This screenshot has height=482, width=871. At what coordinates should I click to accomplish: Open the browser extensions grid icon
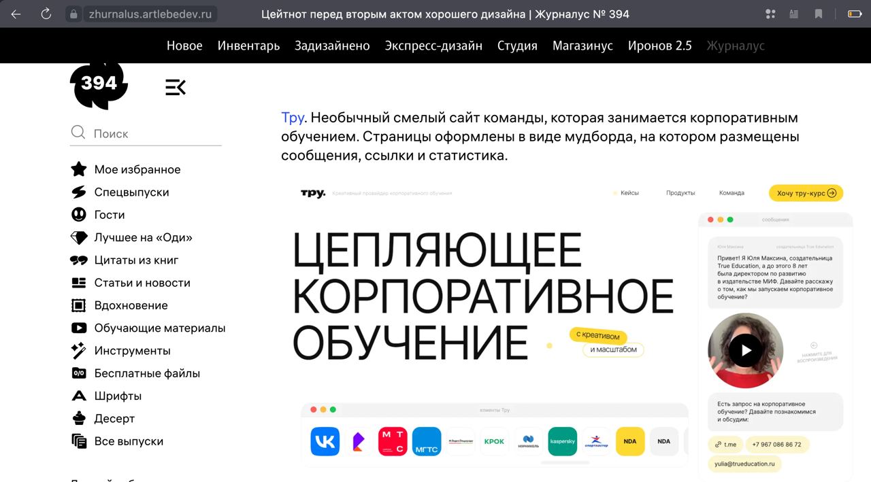[x=770, y=14]
